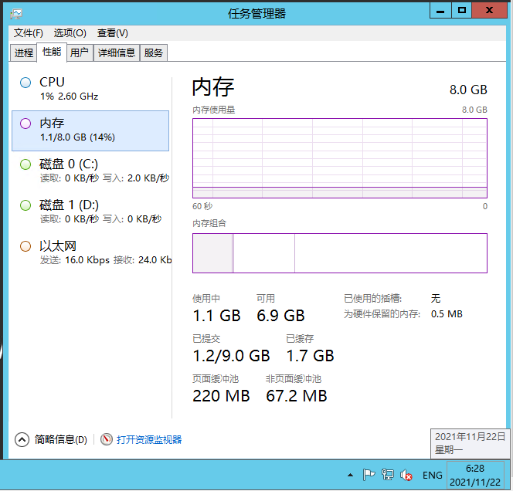This screenshot has height=491, width=513.
Task: Click the 内存组合 memory composition bar
Action: click(x=339, y=253)
